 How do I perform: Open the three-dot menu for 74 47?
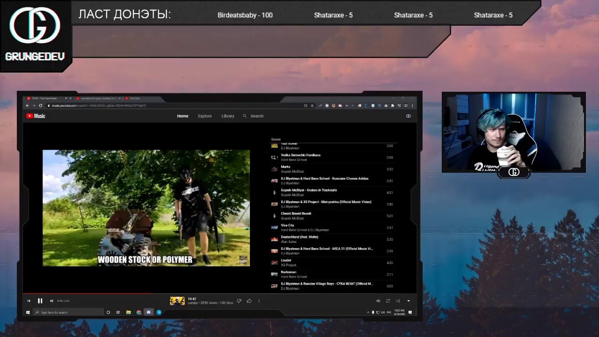(259, 301)
